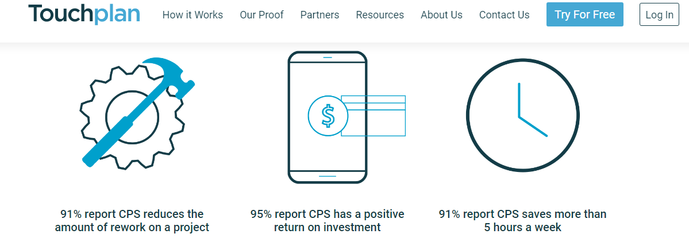Open the How it Works menu

pyautogui.click(x=193, y=15)
